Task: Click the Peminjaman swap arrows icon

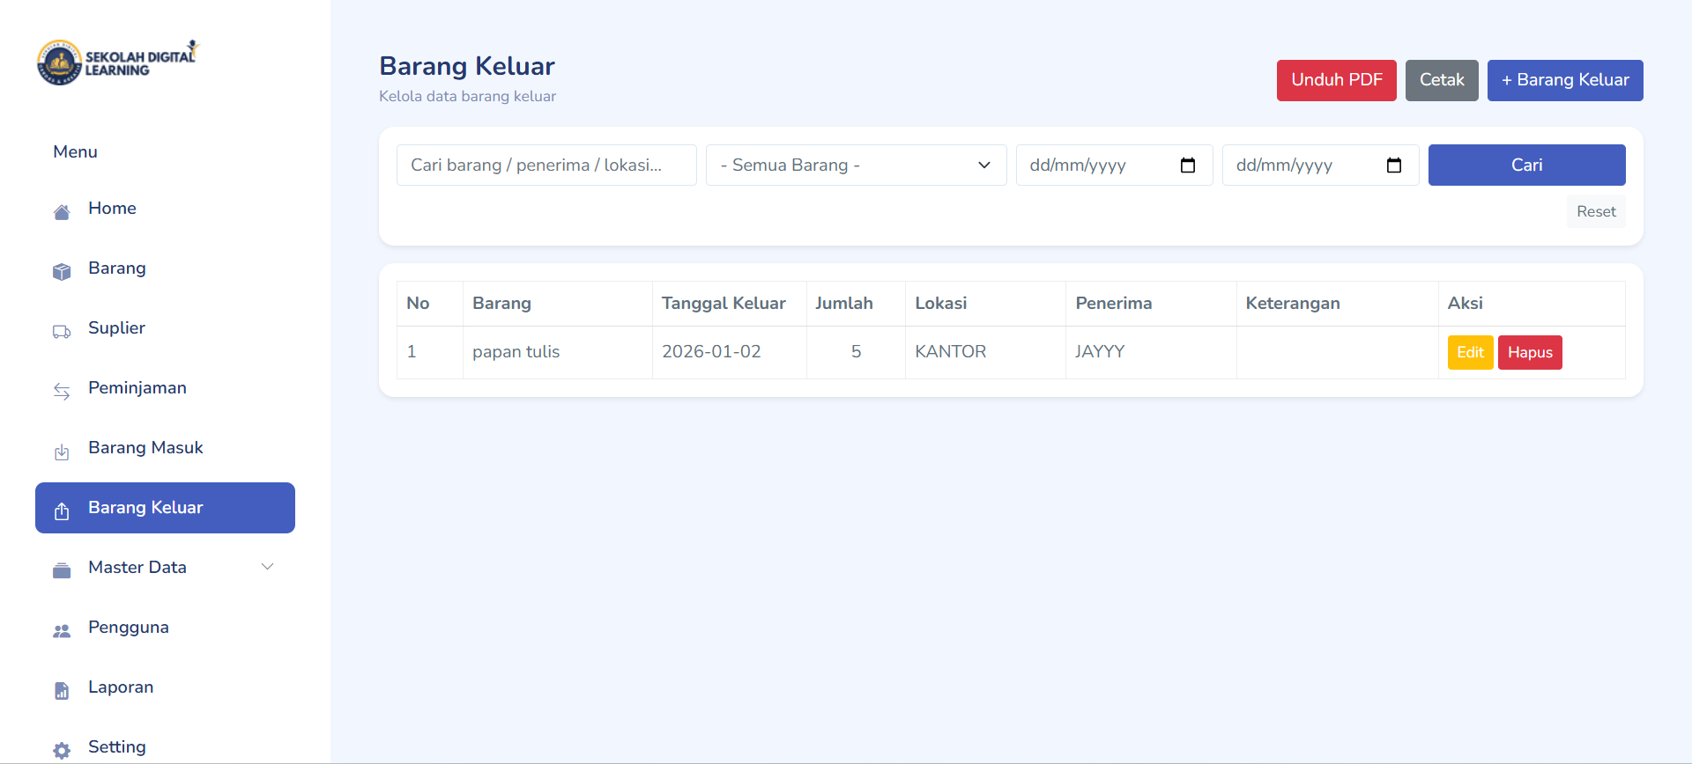Action: tap(62, 392)
